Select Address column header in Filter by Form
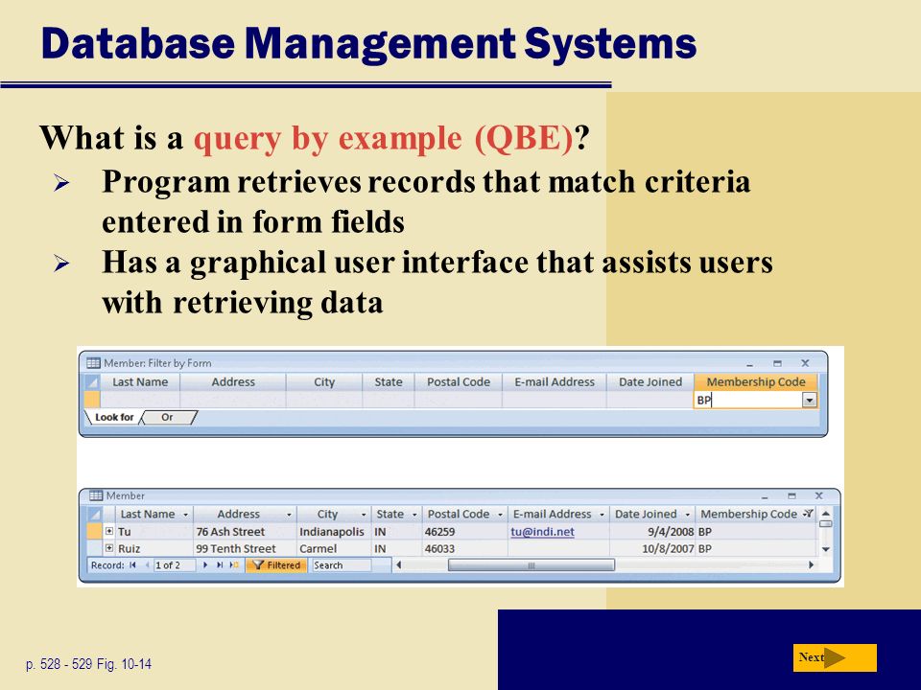This screenshot has width=921, height=690. point(233,382)
